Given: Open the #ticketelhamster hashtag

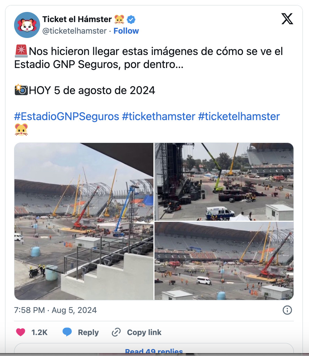Looking at the screenshot, I should pyautogui.click(x=239, y=116).
